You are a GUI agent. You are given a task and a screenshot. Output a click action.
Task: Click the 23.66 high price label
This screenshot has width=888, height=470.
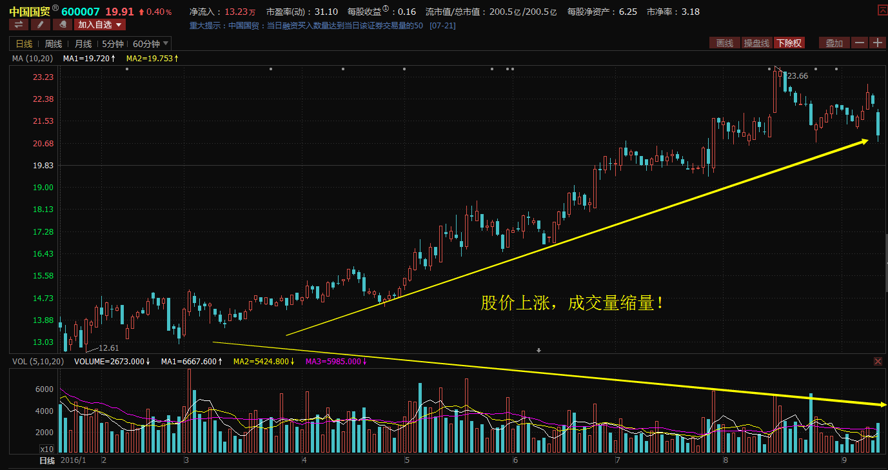(798, 75)
